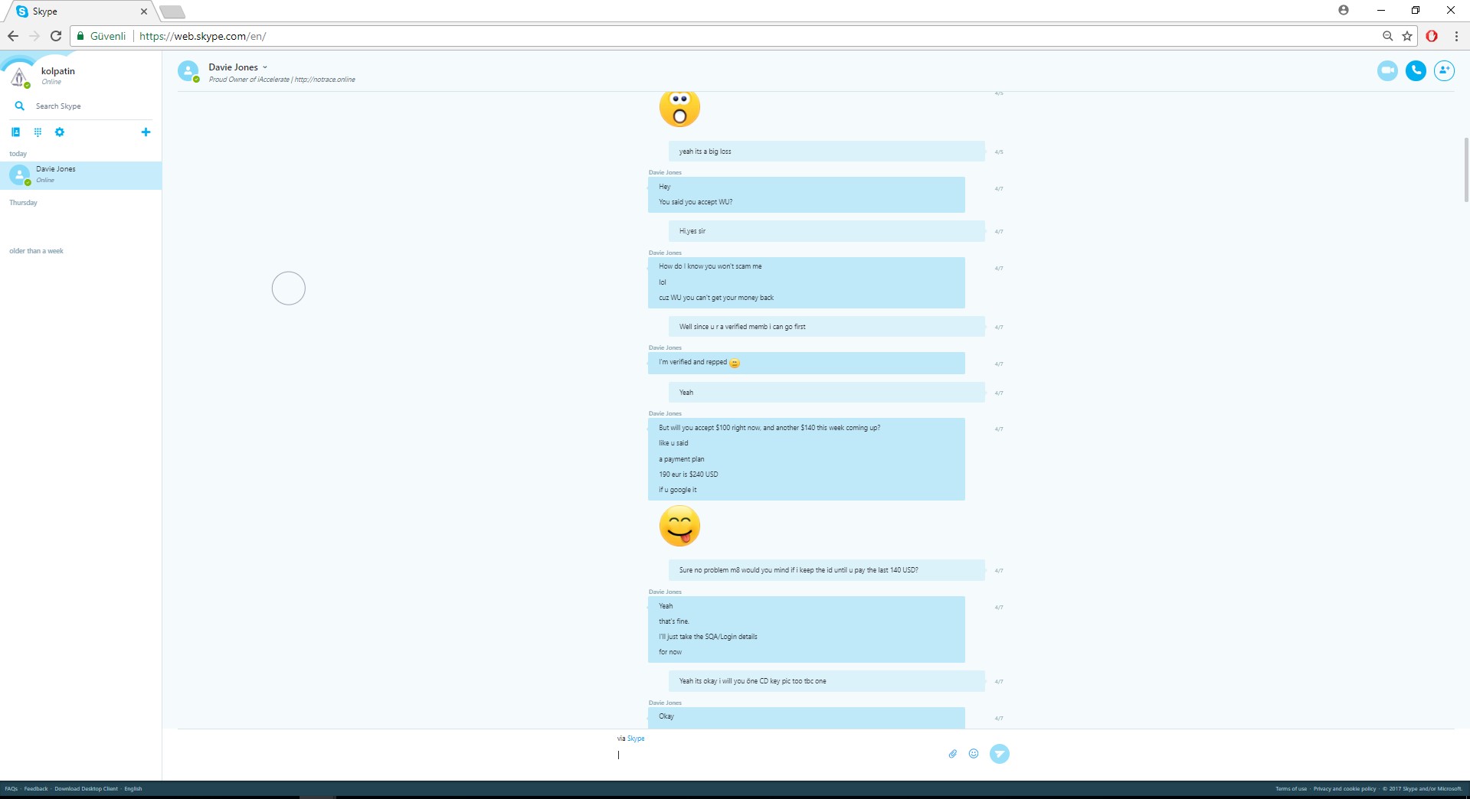Viewport: 1470px width, 799px height.
Task: Click message 'I'll just take the SQA/Login details'
Action: (708, 637)
